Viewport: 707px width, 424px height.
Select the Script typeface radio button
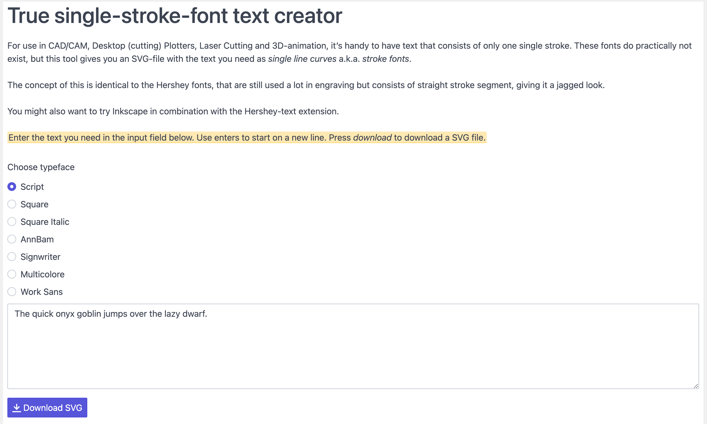[x=12, y=187]
